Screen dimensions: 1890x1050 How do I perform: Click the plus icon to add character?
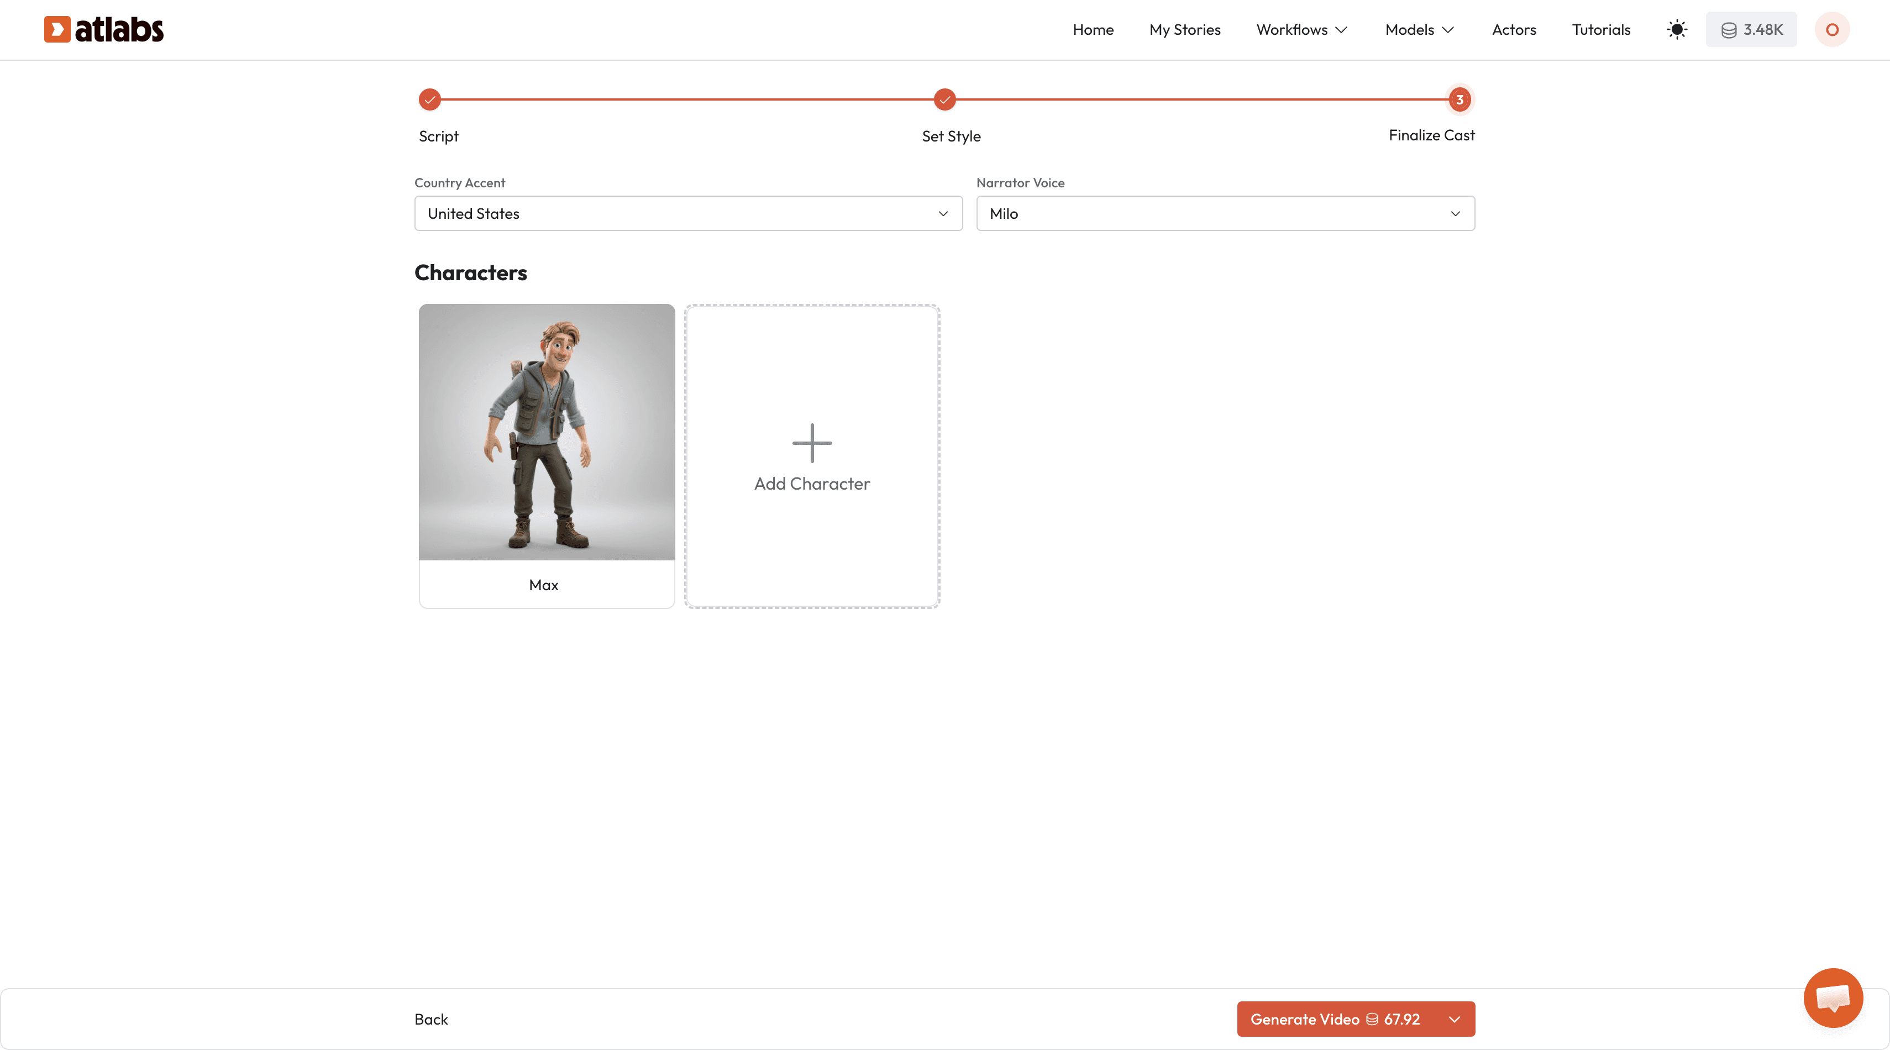811,443
